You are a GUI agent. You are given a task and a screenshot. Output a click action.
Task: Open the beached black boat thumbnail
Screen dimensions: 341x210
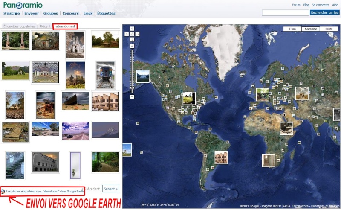(x=75, y=101)
